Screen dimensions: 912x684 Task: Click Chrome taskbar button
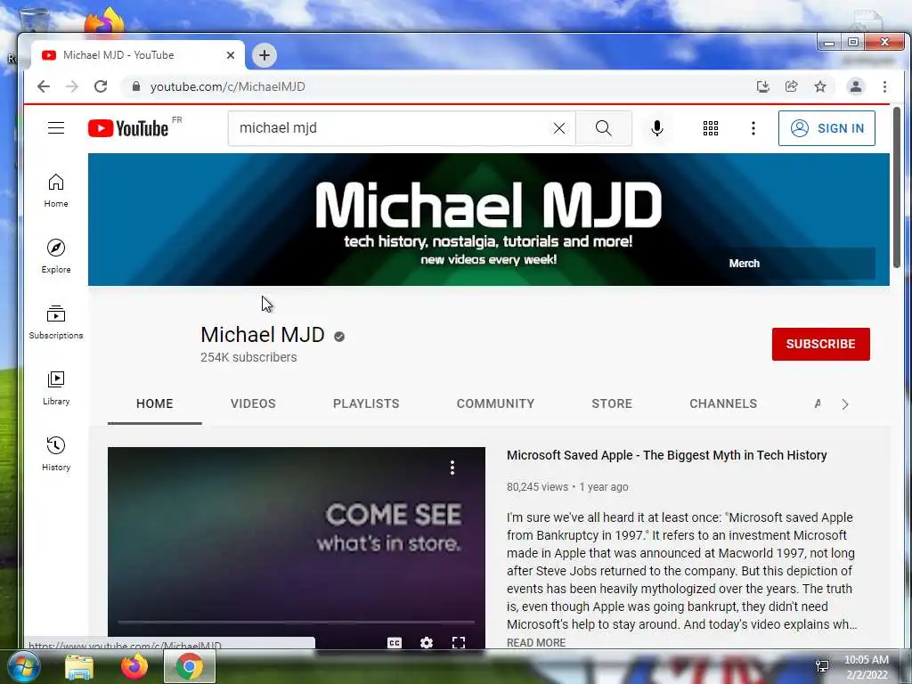pyautogui.click(x=190, y=666)
